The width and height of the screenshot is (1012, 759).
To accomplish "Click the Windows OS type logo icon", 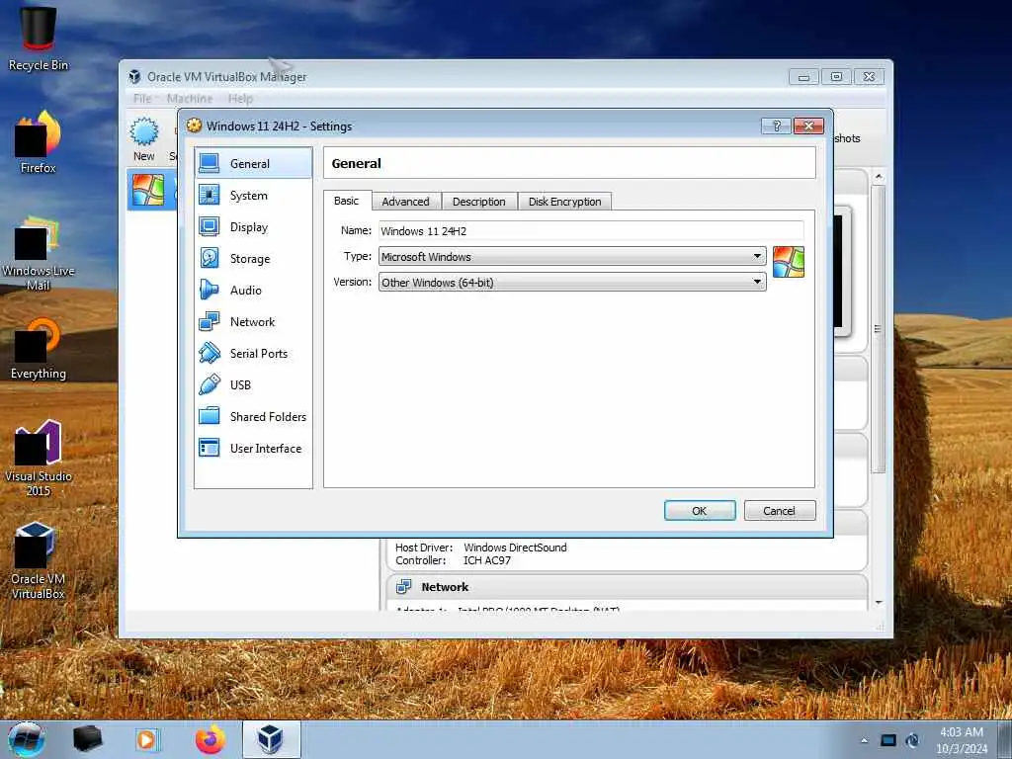I will click(x=788, y=261).
